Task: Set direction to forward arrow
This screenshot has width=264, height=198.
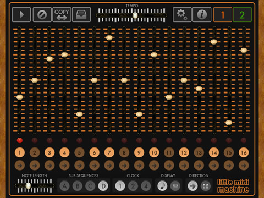Action: point(193,186)
